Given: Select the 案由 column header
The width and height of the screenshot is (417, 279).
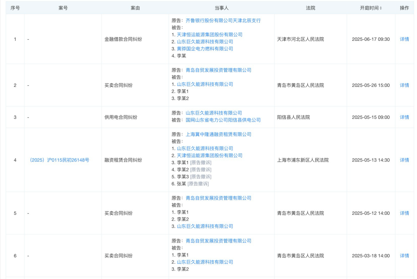Looking at the screenshot, I should click(135, 8).
